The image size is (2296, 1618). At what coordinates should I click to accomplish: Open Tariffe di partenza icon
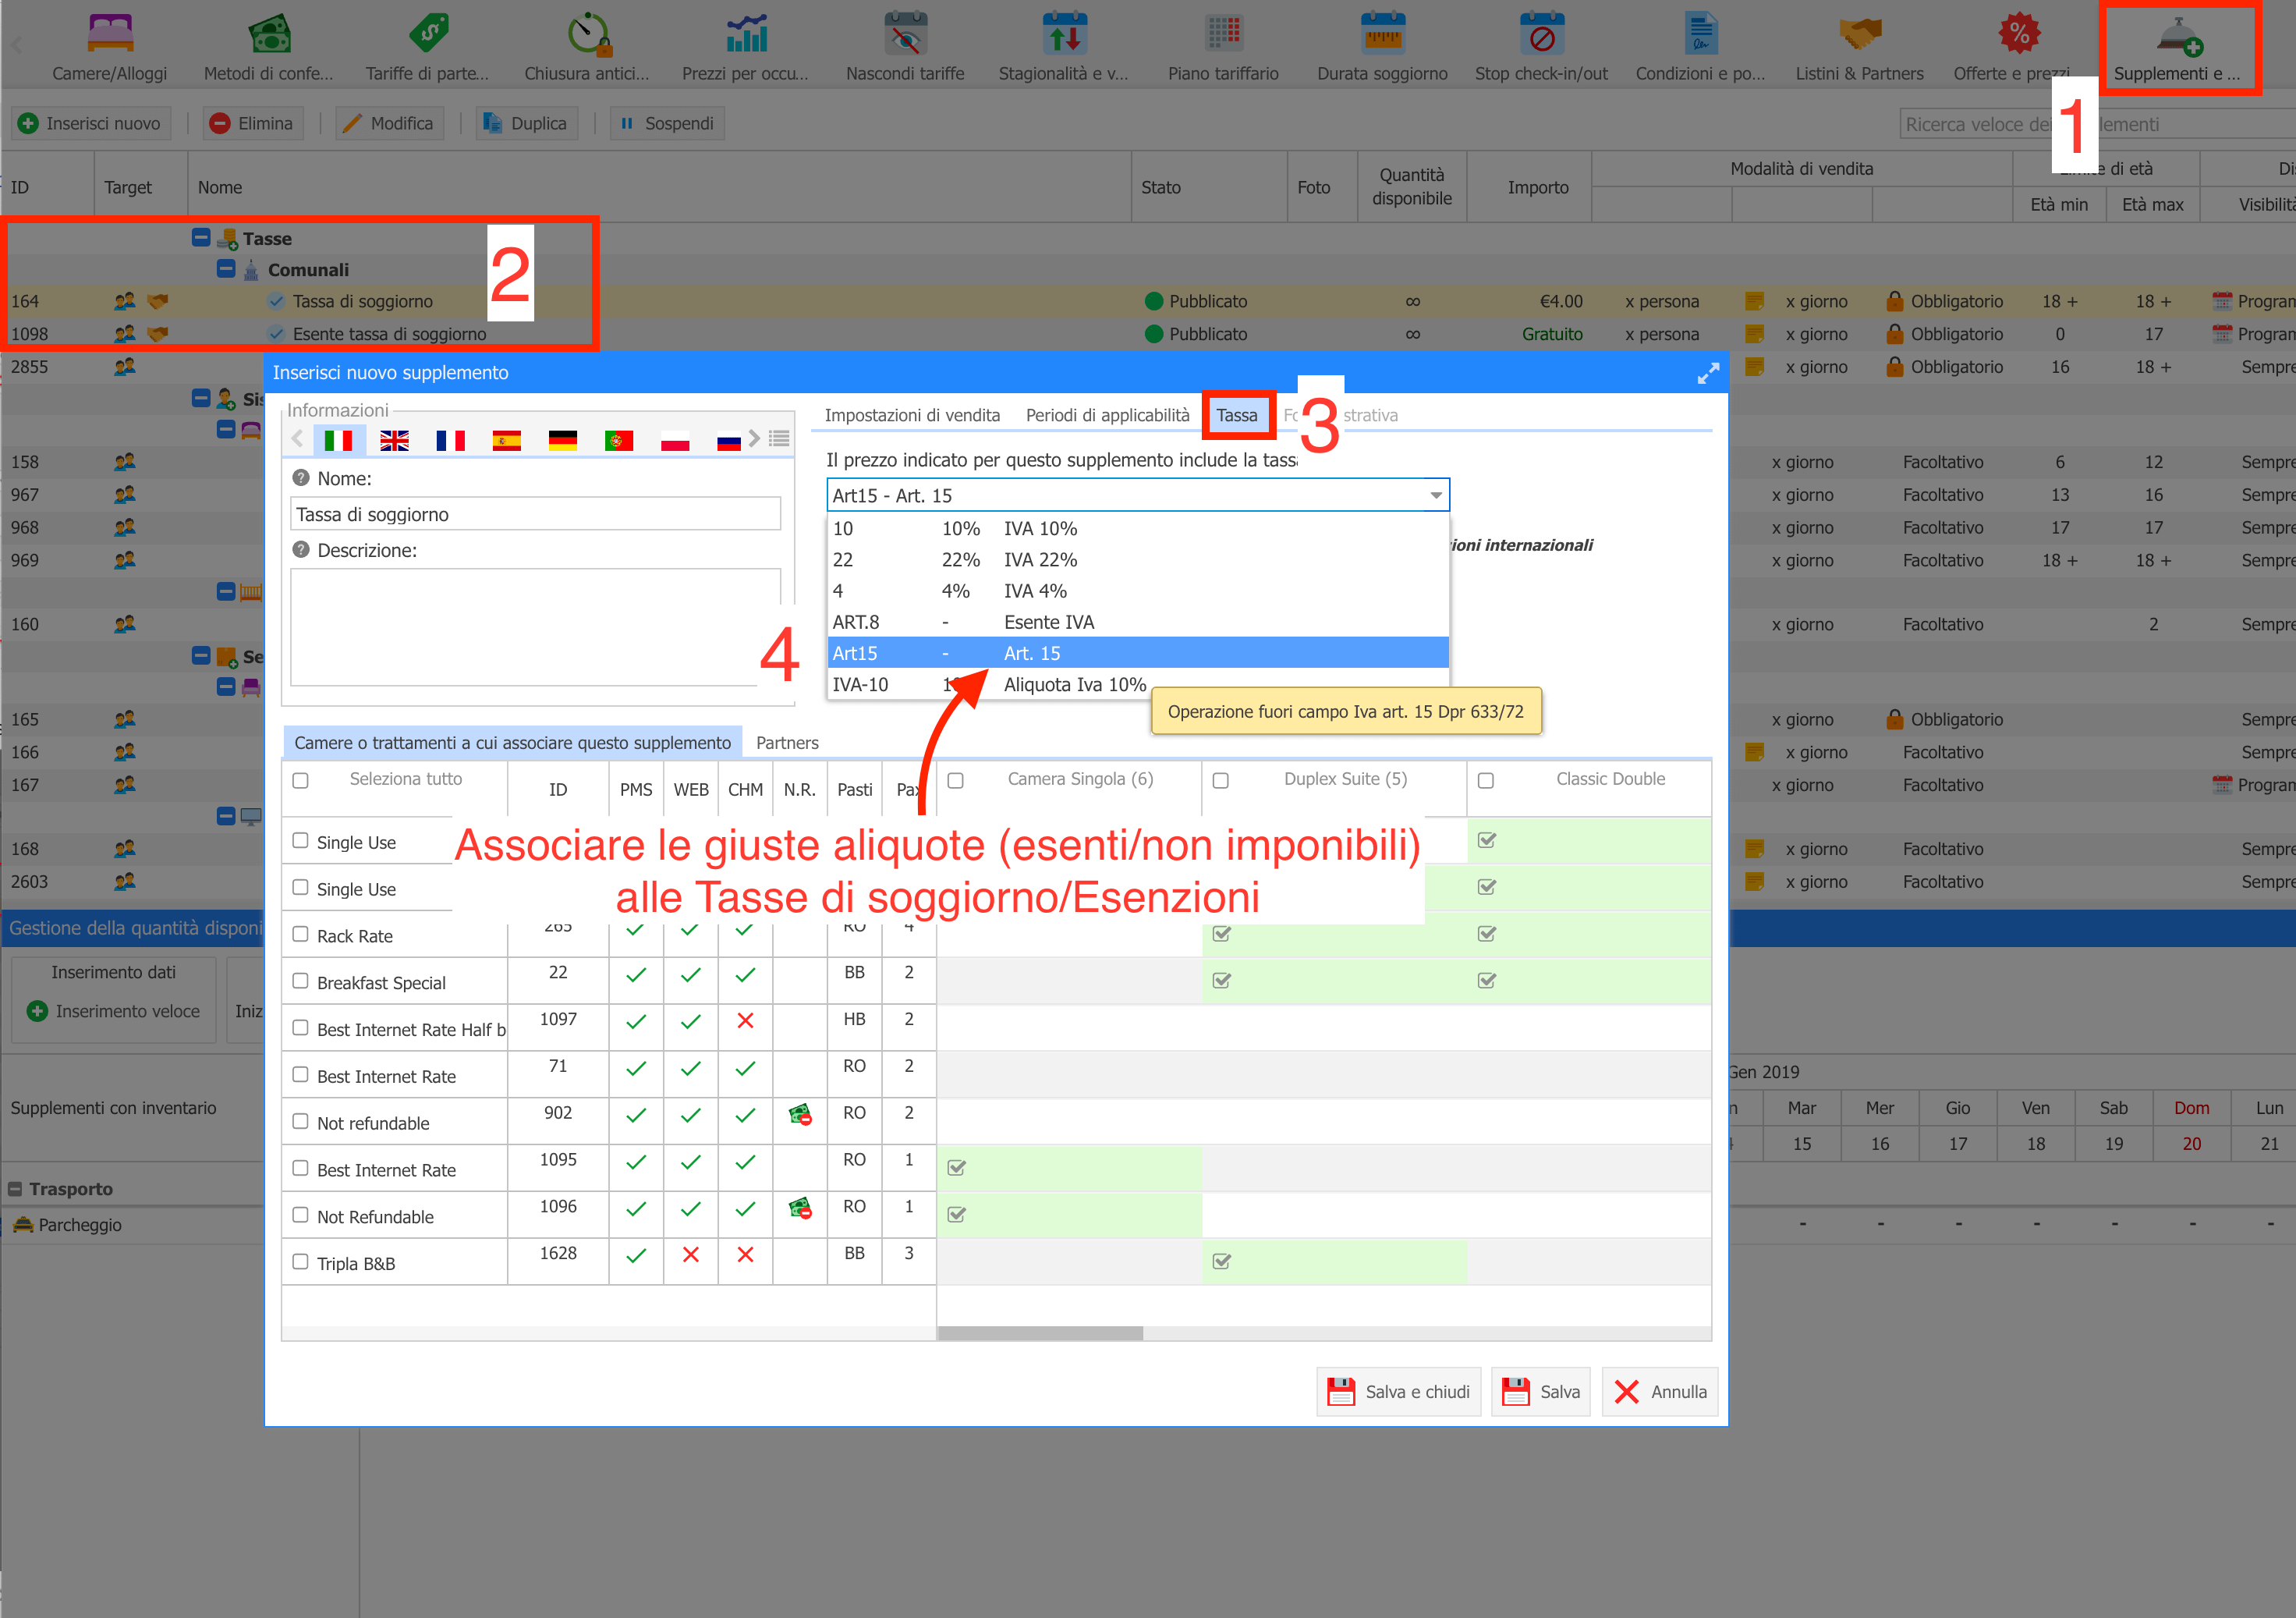tap(428, 46)
